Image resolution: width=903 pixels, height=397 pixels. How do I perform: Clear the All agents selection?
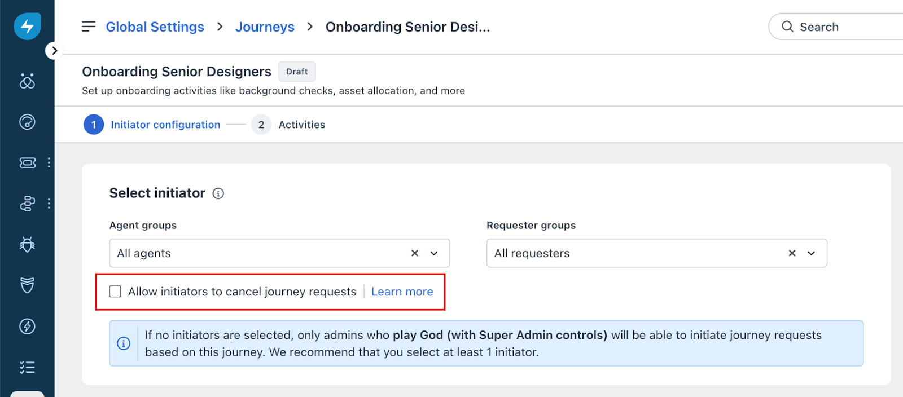coord(415,253)
